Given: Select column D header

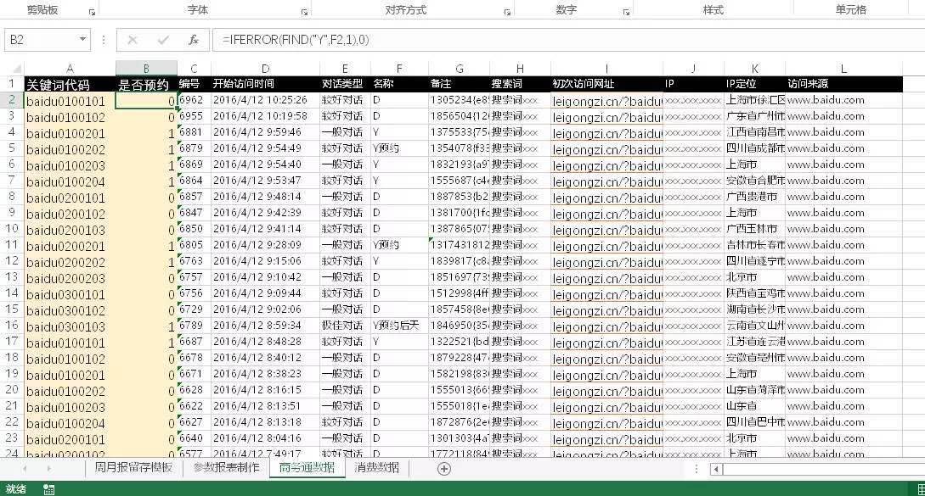Looking at the screenshot, I should 265,69.
